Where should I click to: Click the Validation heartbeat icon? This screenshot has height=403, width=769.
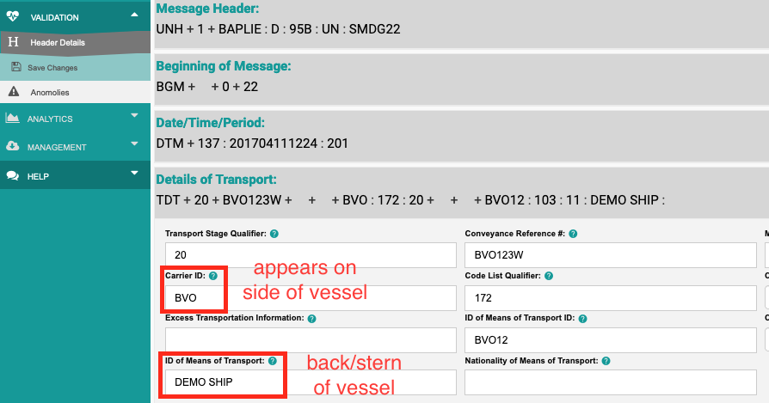[13, 16]
